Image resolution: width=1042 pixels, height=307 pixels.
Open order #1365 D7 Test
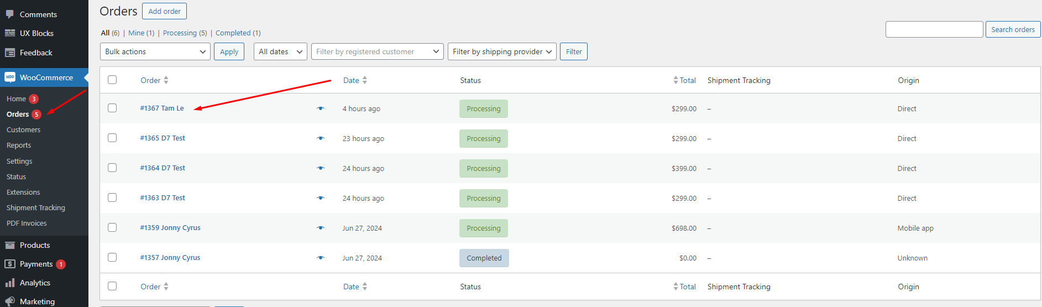(163, 138)
